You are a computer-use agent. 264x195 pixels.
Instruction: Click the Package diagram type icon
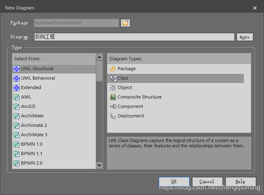pyautogui.click(x=113, y=69)
